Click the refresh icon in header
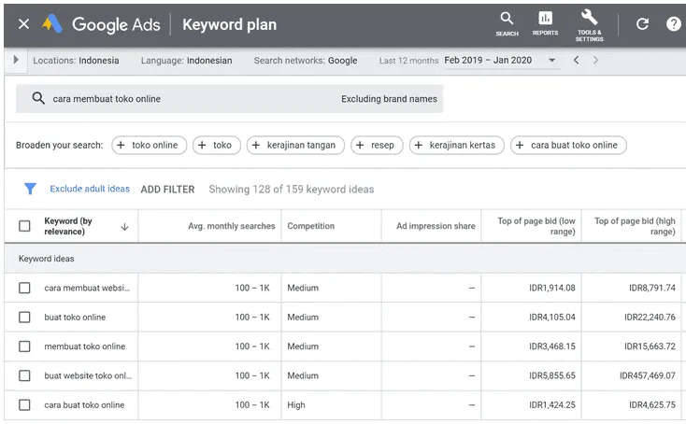 pos(642,24)
